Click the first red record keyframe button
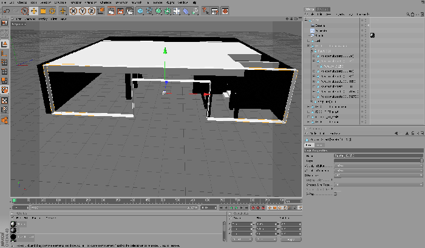This screenshot has width=425, height=248. (x=253, y=208)
